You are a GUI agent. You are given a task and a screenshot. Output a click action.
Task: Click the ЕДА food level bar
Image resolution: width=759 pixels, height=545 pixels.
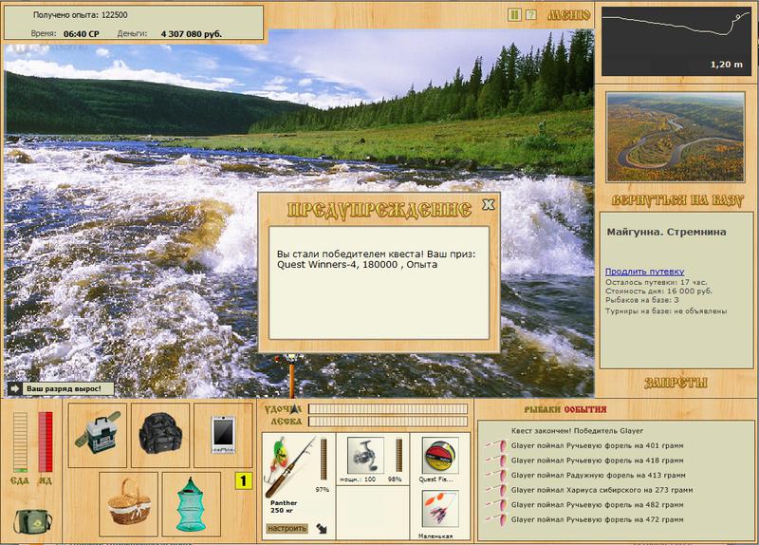tap(20, 442)
